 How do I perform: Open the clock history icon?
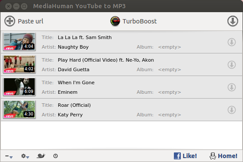click(56, 156)
